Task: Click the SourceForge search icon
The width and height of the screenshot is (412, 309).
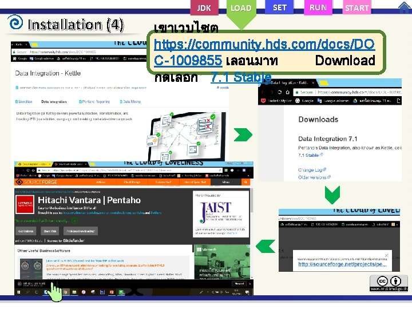Action: coord(245,182)
